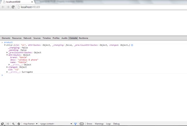Screen dimensions: 187x126
Task: Select the localhost:49169 browser tab
Action: point(17,2)
